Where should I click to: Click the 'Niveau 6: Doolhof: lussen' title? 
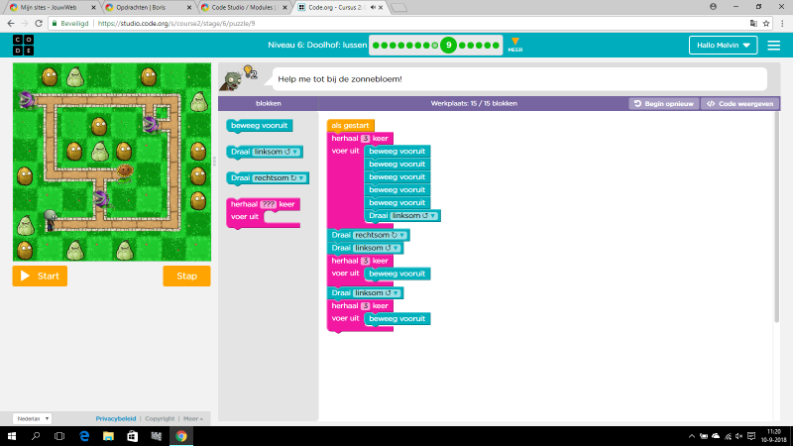317,45
